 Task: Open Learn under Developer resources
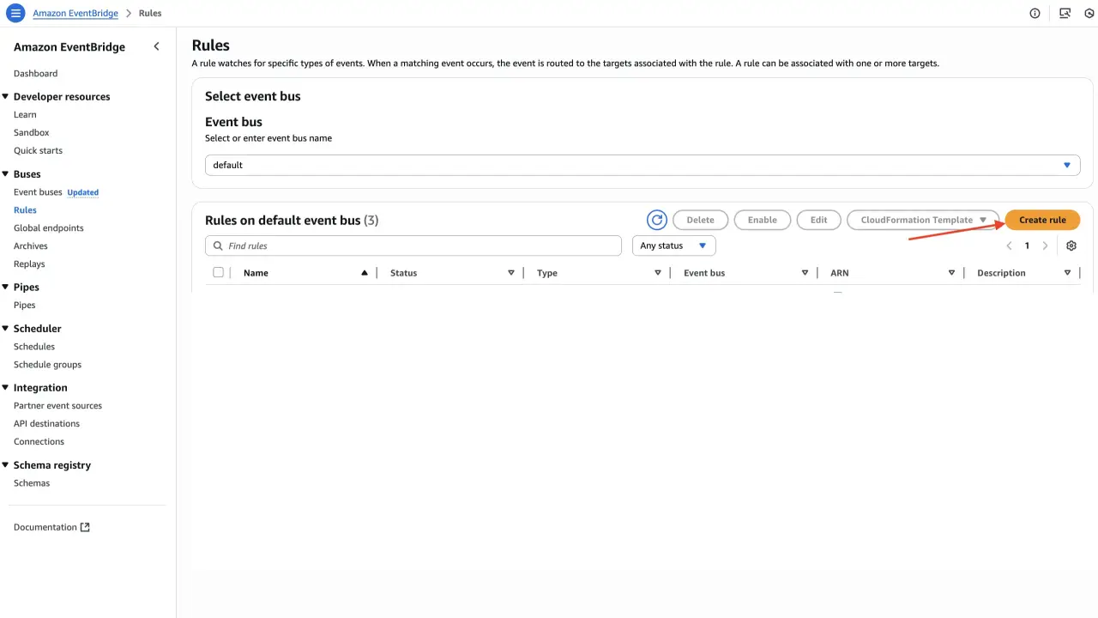coord(25,115)
